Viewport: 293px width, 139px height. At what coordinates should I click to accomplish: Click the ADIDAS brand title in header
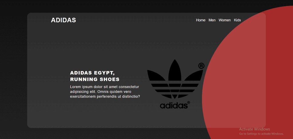(63, 20)
